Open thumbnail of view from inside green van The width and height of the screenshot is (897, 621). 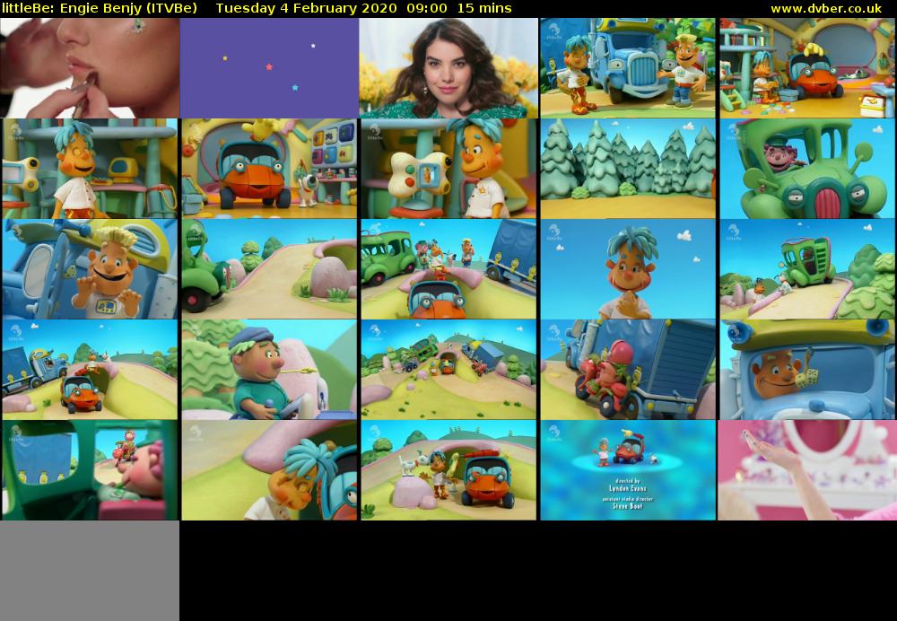pos(90,470)
